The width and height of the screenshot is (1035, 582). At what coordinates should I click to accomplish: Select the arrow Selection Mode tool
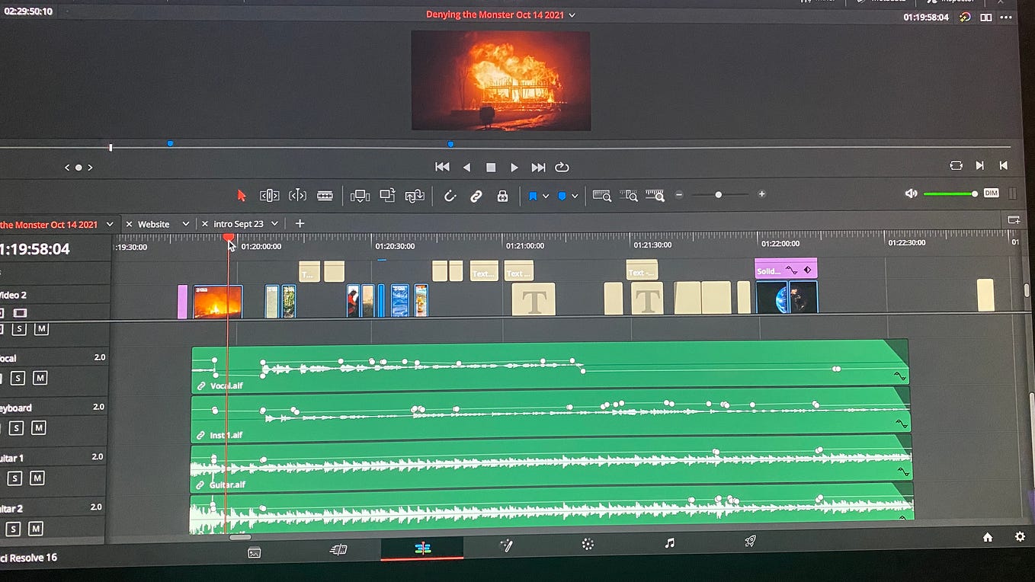coord(242,196)
